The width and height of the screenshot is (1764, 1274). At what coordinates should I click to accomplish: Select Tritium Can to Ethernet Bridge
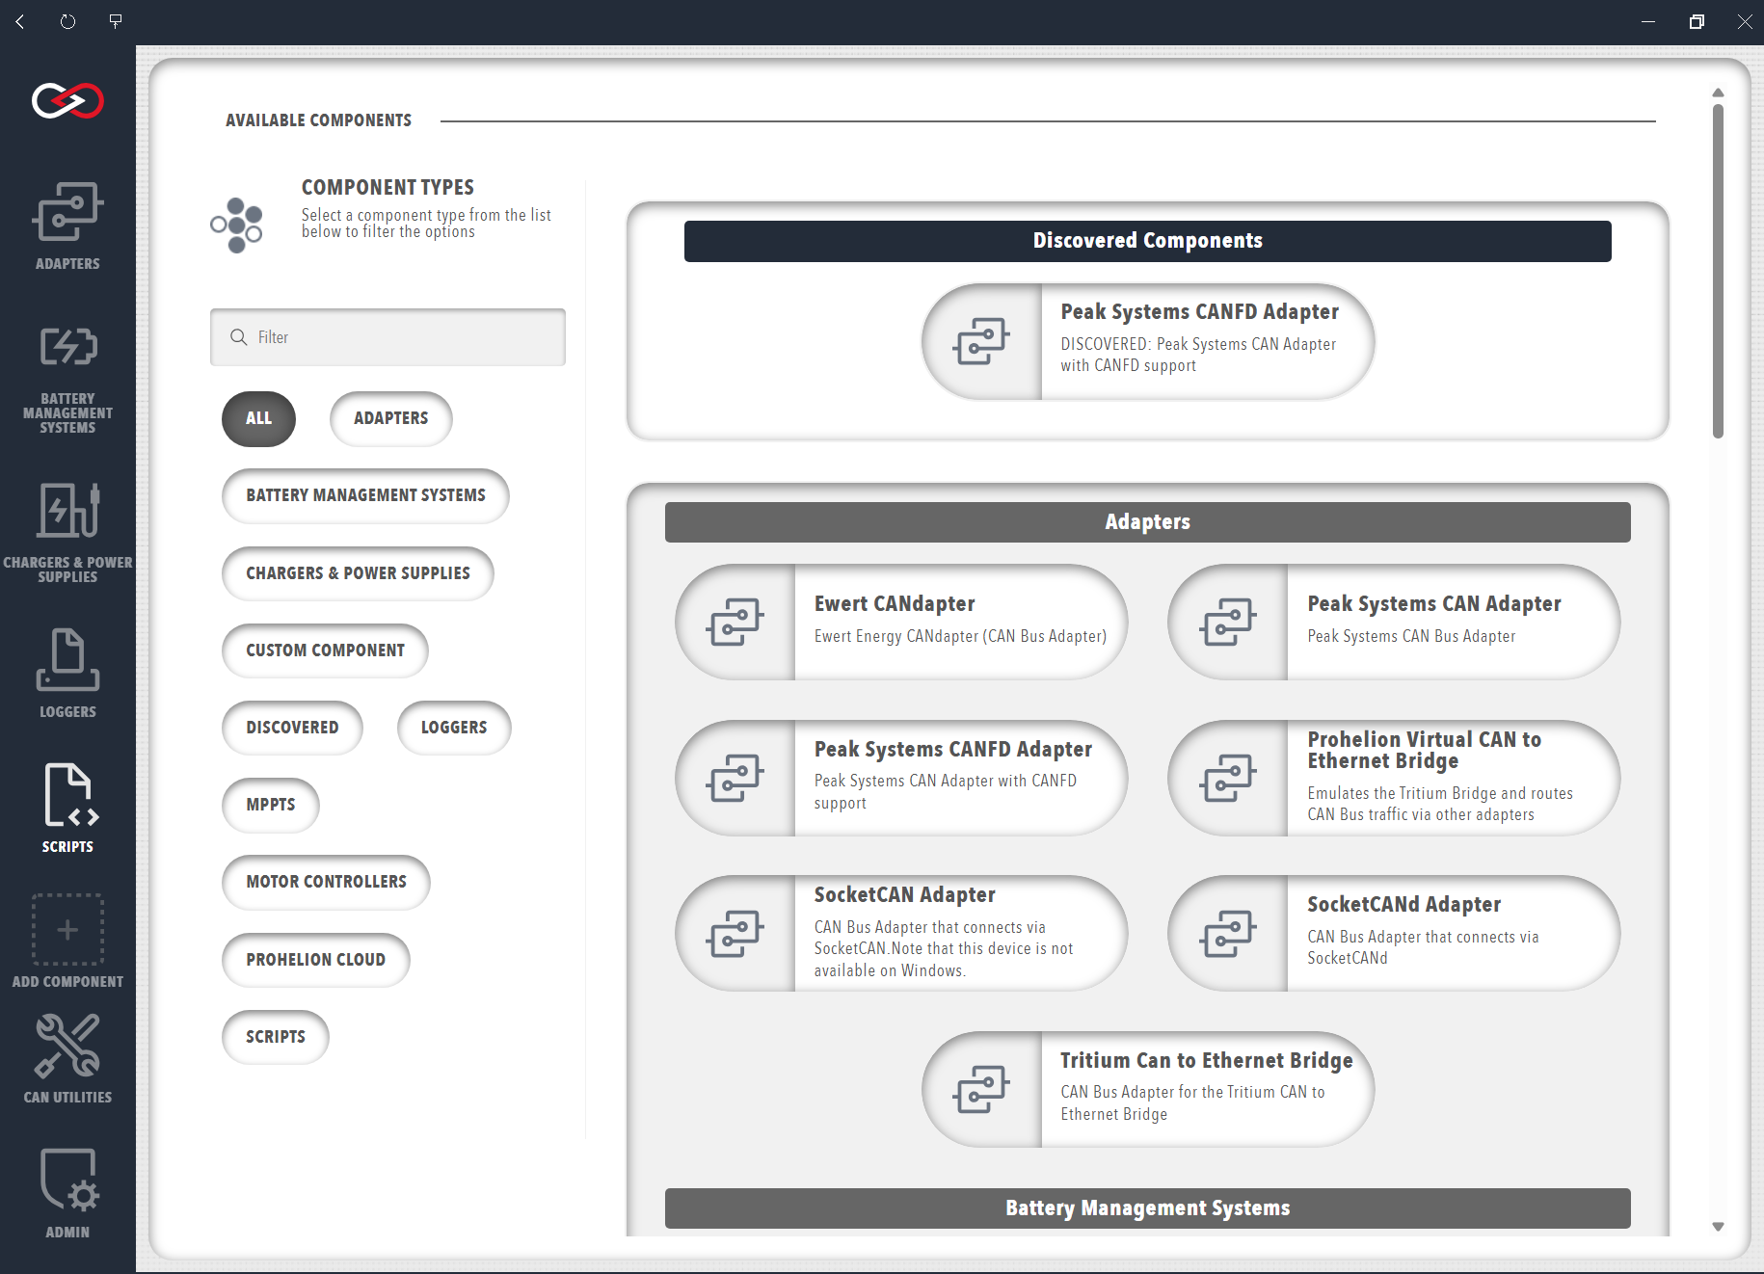[1147, 1089]
